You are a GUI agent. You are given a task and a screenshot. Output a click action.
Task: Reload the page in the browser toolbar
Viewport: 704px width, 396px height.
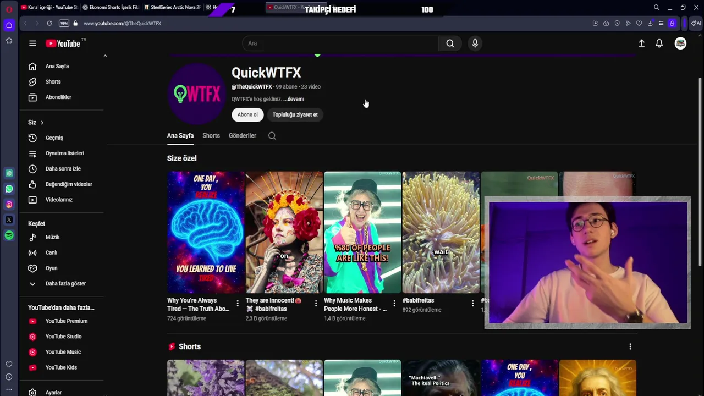pyautogui.click(x=49, y=23)
